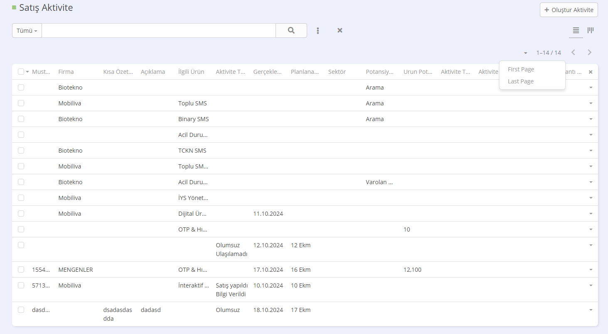Tick the checkbox of the İYS Yönet... row
608x334 pixels.
point(21,197)
